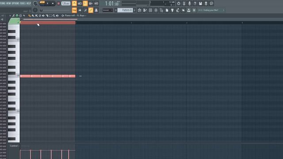
Task: Expand the 'Finding your files' hint arrow
Action: tap(224, 10)
